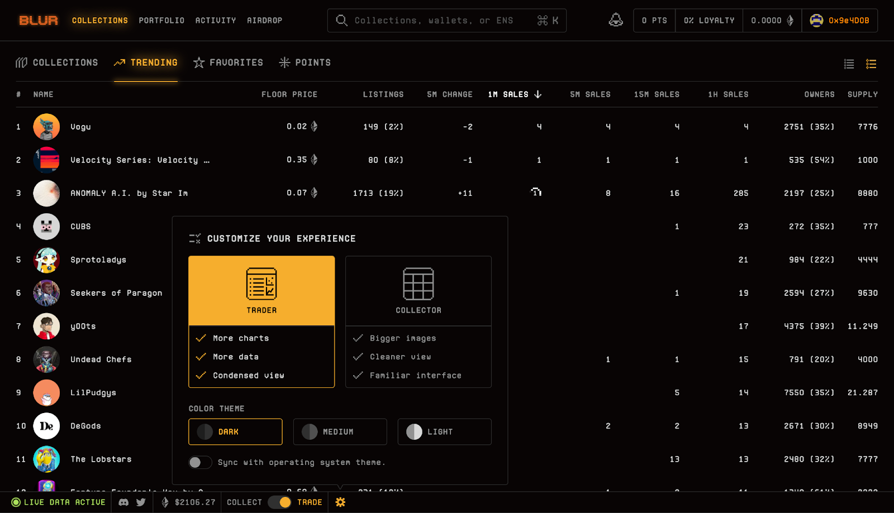Open Activity in top navigation
Viewport: 894px width, 513px height.
(x=216, y=21)
